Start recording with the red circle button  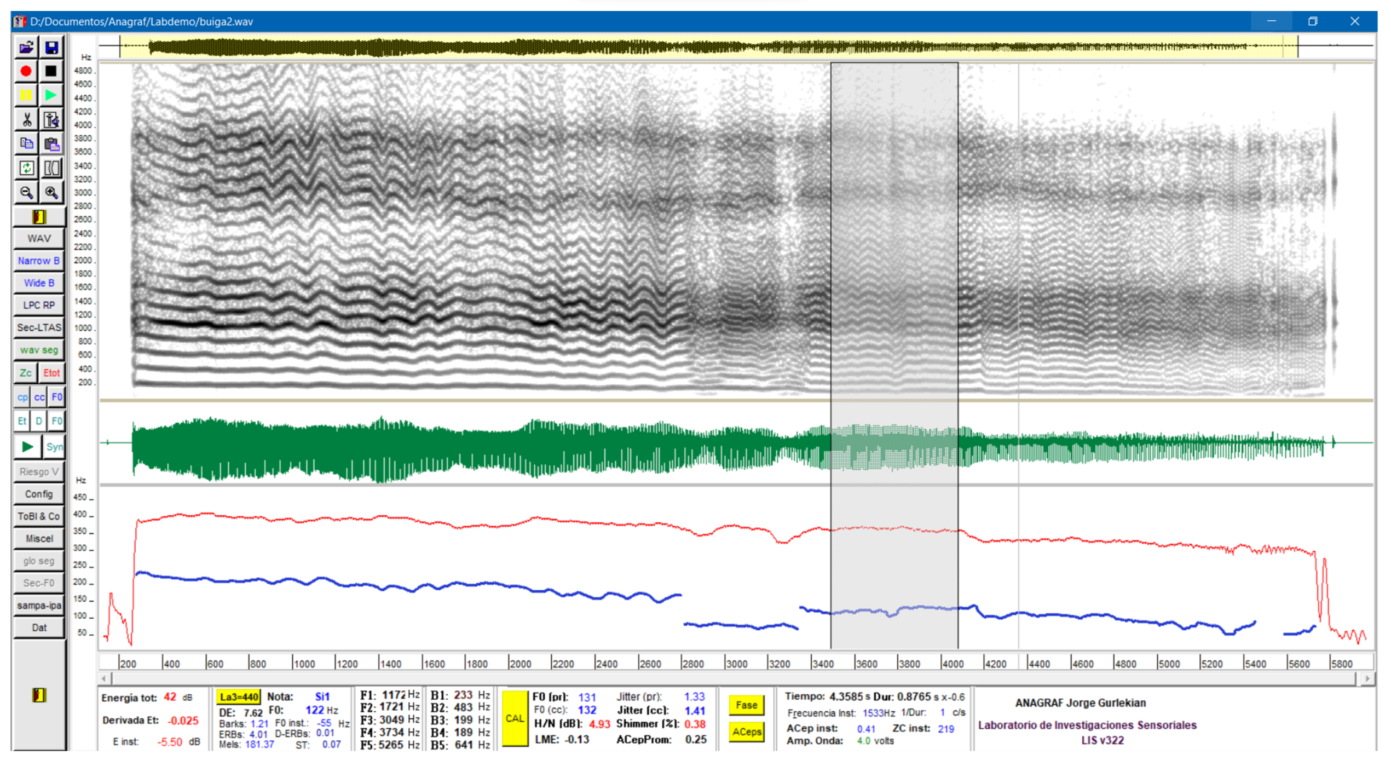coord(26,71)
